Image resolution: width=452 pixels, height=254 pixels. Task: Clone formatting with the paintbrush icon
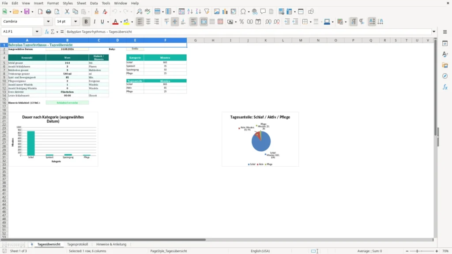[96, 11]
